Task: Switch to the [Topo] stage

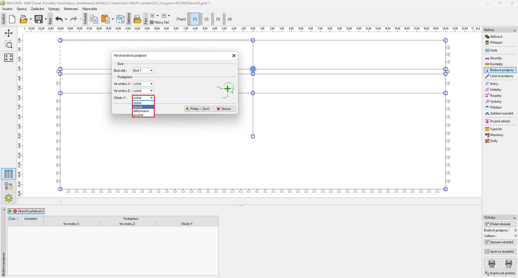Action: (181, 19)
